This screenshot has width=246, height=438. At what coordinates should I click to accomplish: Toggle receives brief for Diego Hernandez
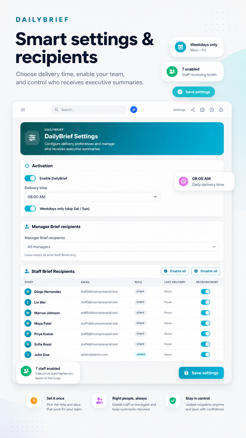point(205,292)
